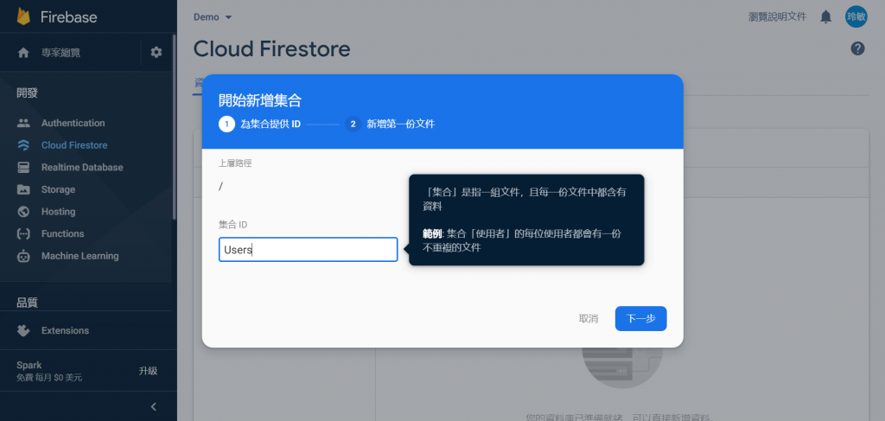Collapse the sidebar with chevron arrow
This screenshot has height=421, width=885.
(154, 406)
